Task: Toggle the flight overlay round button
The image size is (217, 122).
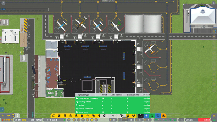Action: pos(69,120)
